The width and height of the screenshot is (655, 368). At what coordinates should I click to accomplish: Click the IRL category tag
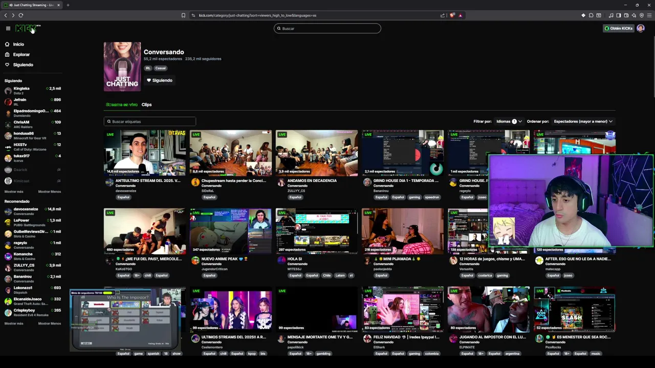pos(148,68)
